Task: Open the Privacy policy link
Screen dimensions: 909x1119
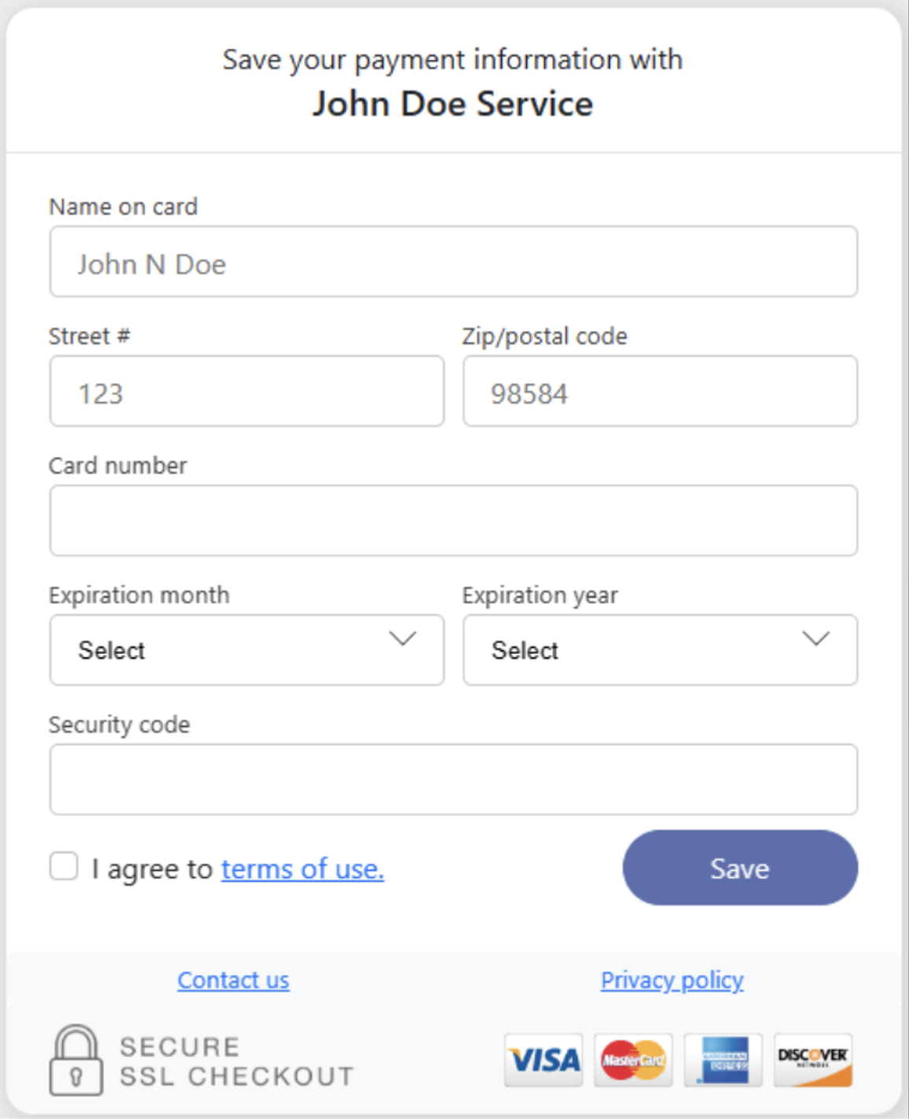Action: [x=672, y=980]
